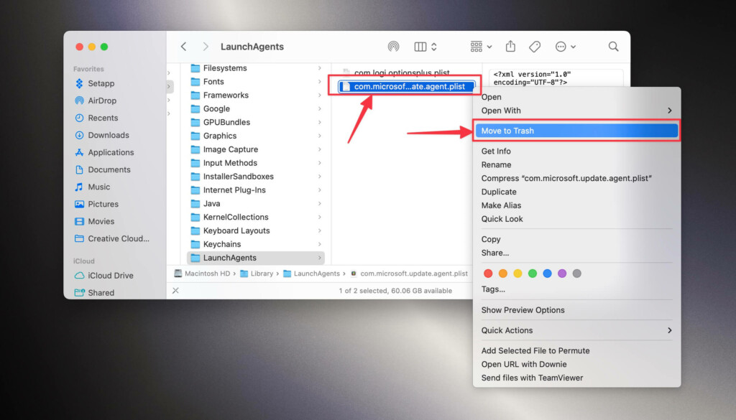736x420 pixels.
Task: Go forward with the Finder forward arrow
Action: click(x=206, y=47)
